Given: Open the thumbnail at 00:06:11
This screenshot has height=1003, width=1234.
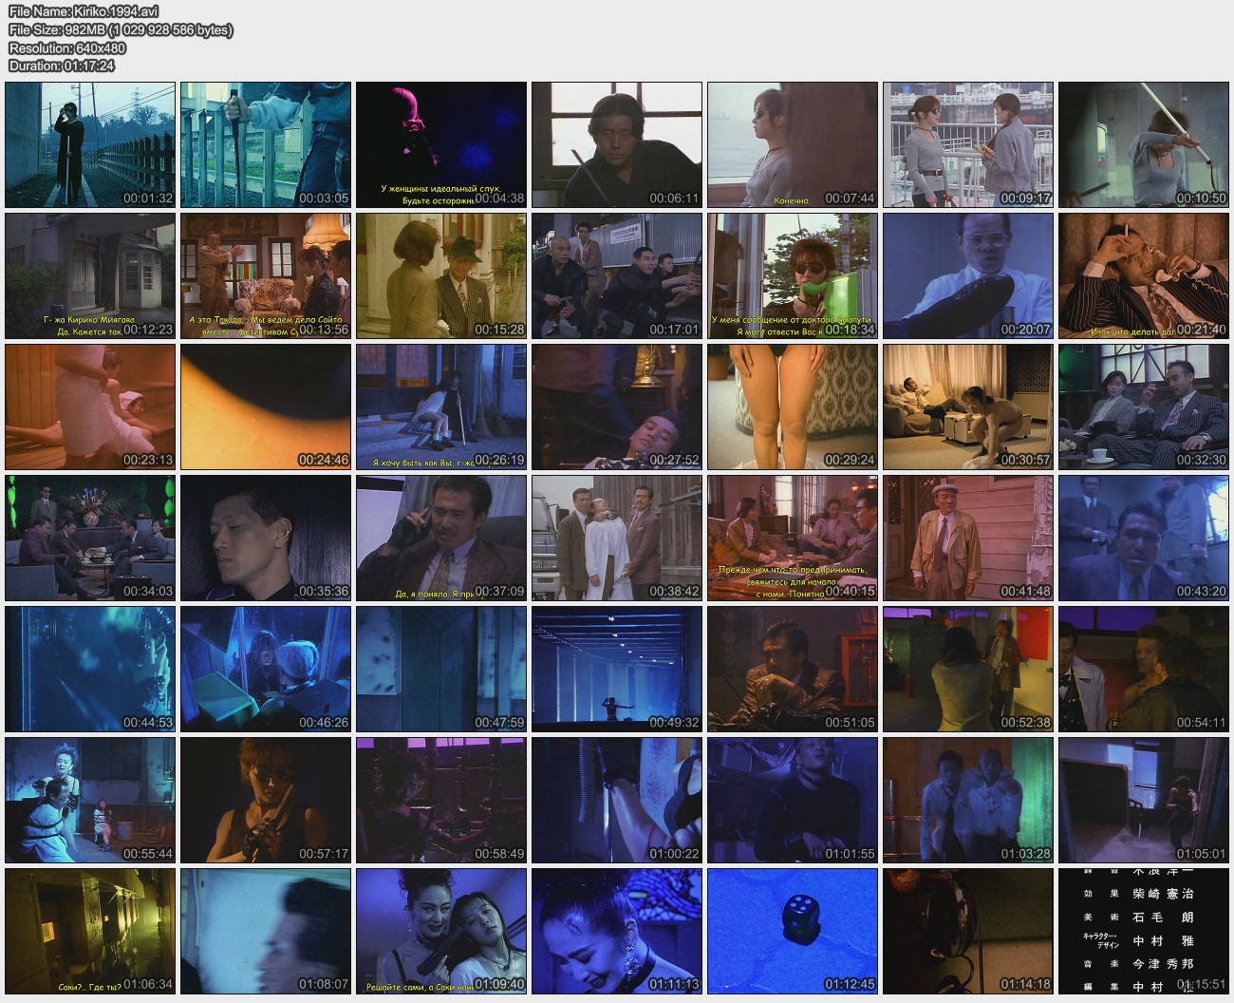Looking at the screenshot, I should coord(616,144).
